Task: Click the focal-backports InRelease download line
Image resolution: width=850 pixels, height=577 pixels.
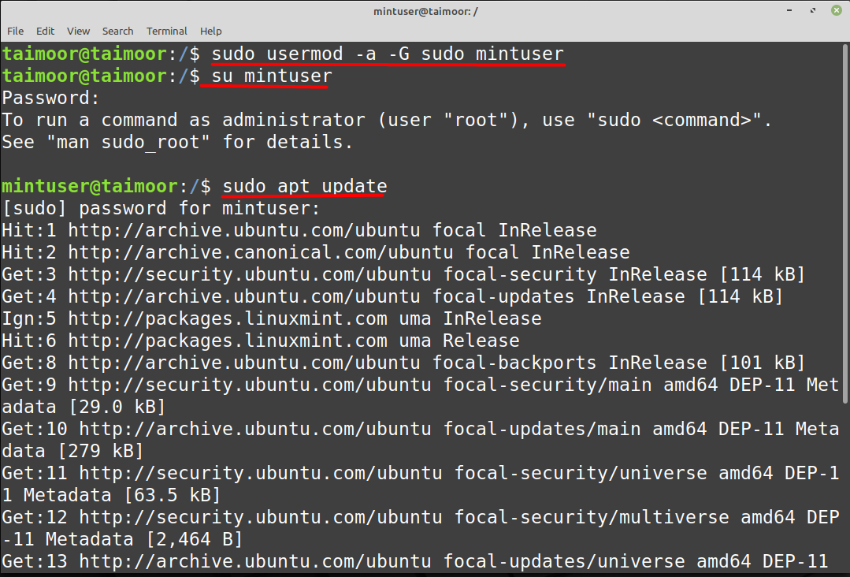Action: (x=315, y=362)
